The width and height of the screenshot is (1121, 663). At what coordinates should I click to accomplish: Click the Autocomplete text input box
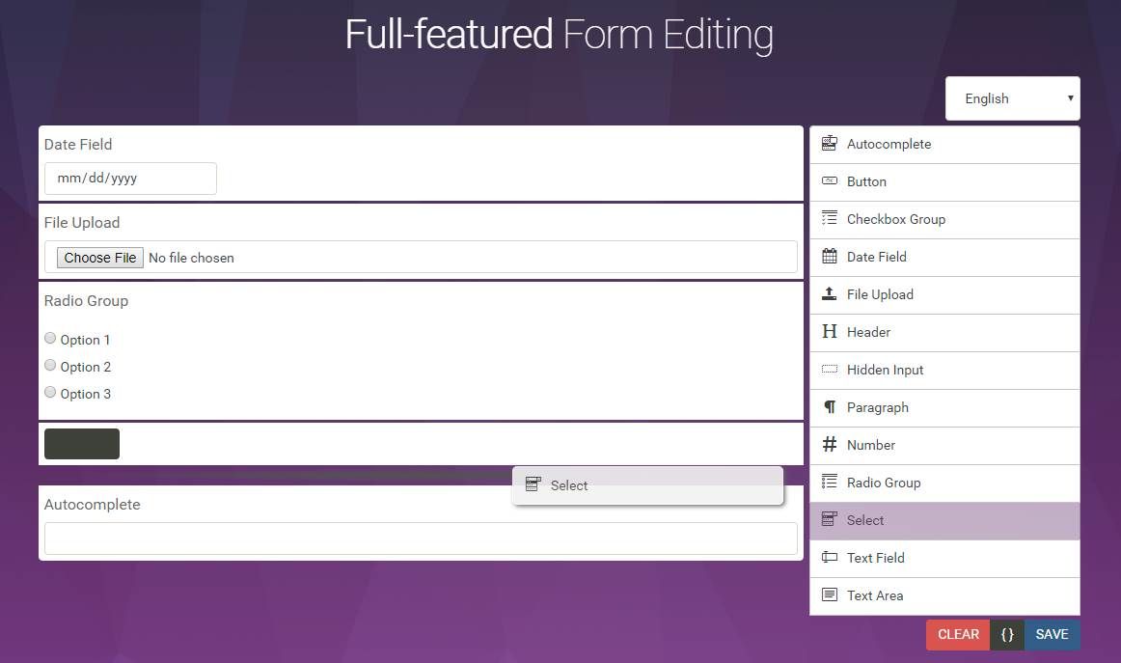[x=421, y=539]
